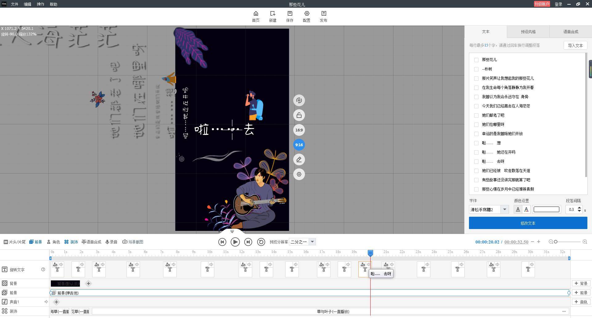
Task: Expand more options on 草与叶子 clip
Action: tap(564, 311)
